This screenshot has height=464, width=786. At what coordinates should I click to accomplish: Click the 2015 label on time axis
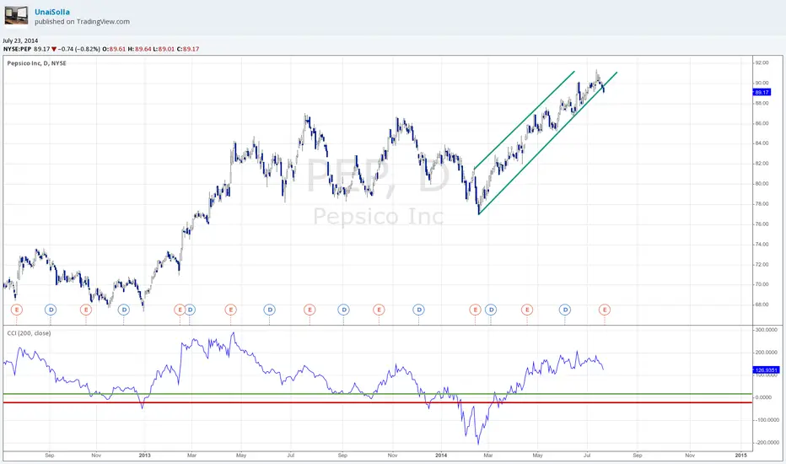(741, 456)
